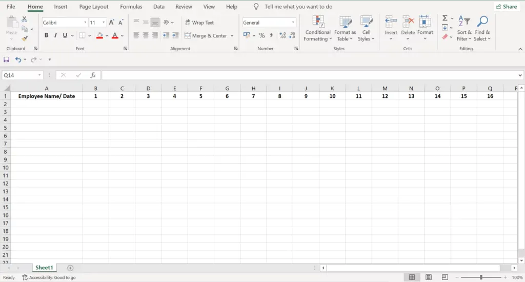The height and width of the screenshot is (282, 525).
Task: Decrease indent in Alignment group
Action: point(166,35)
